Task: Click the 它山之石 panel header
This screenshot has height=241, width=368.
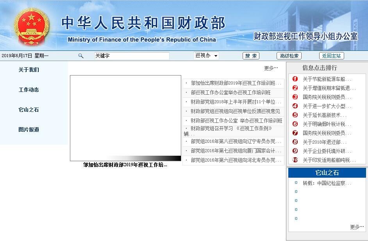Action: point(327,173)
